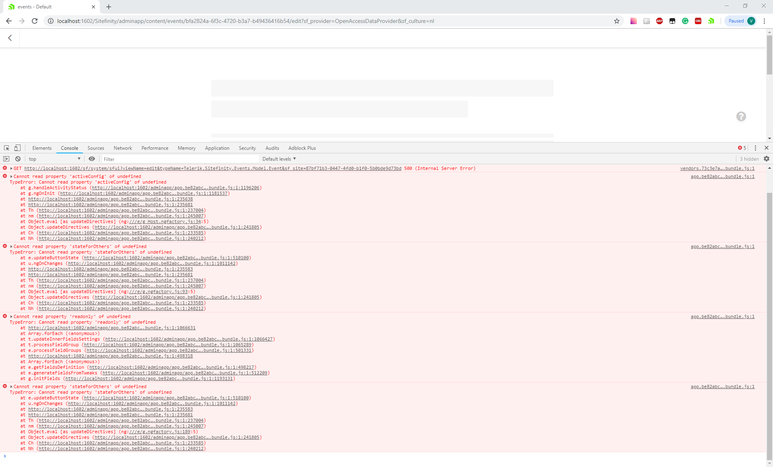Open the DevTools customize menu (three dots)
The height and width of the screenshot is (467, 773).
(x=755, y=148)
